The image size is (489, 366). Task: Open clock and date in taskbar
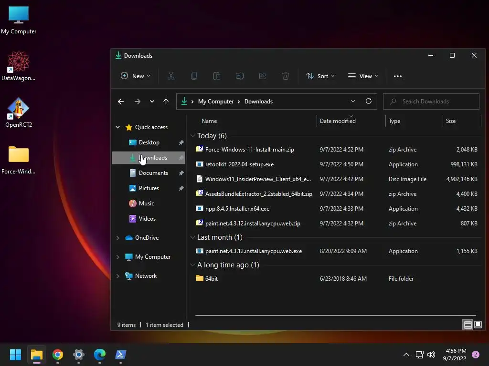tap(455, 355)
